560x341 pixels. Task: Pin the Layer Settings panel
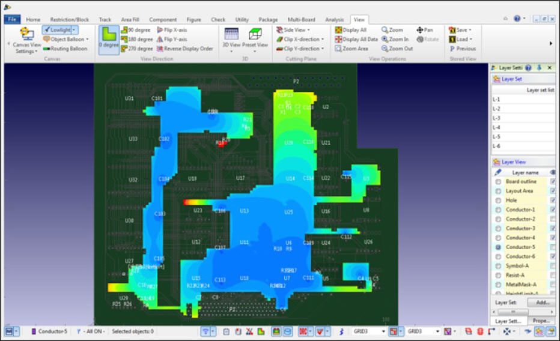tap(540, 67)
